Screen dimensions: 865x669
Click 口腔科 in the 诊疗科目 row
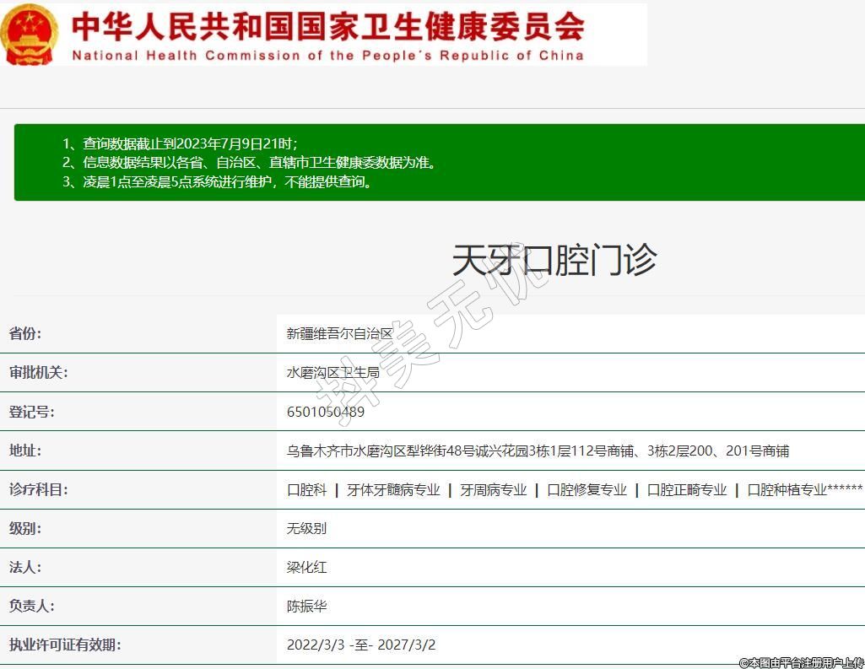point(306,490)
